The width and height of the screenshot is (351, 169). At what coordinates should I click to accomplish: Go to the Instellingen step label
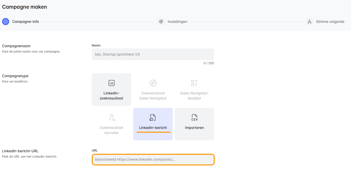177,22
